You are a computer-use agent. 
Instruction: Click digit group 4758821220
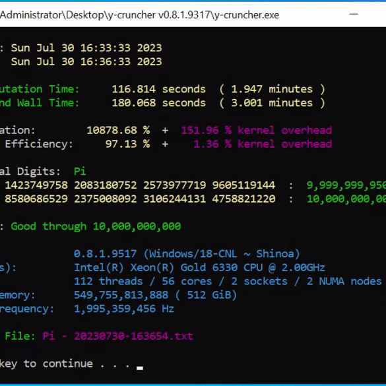coord(243,199)
